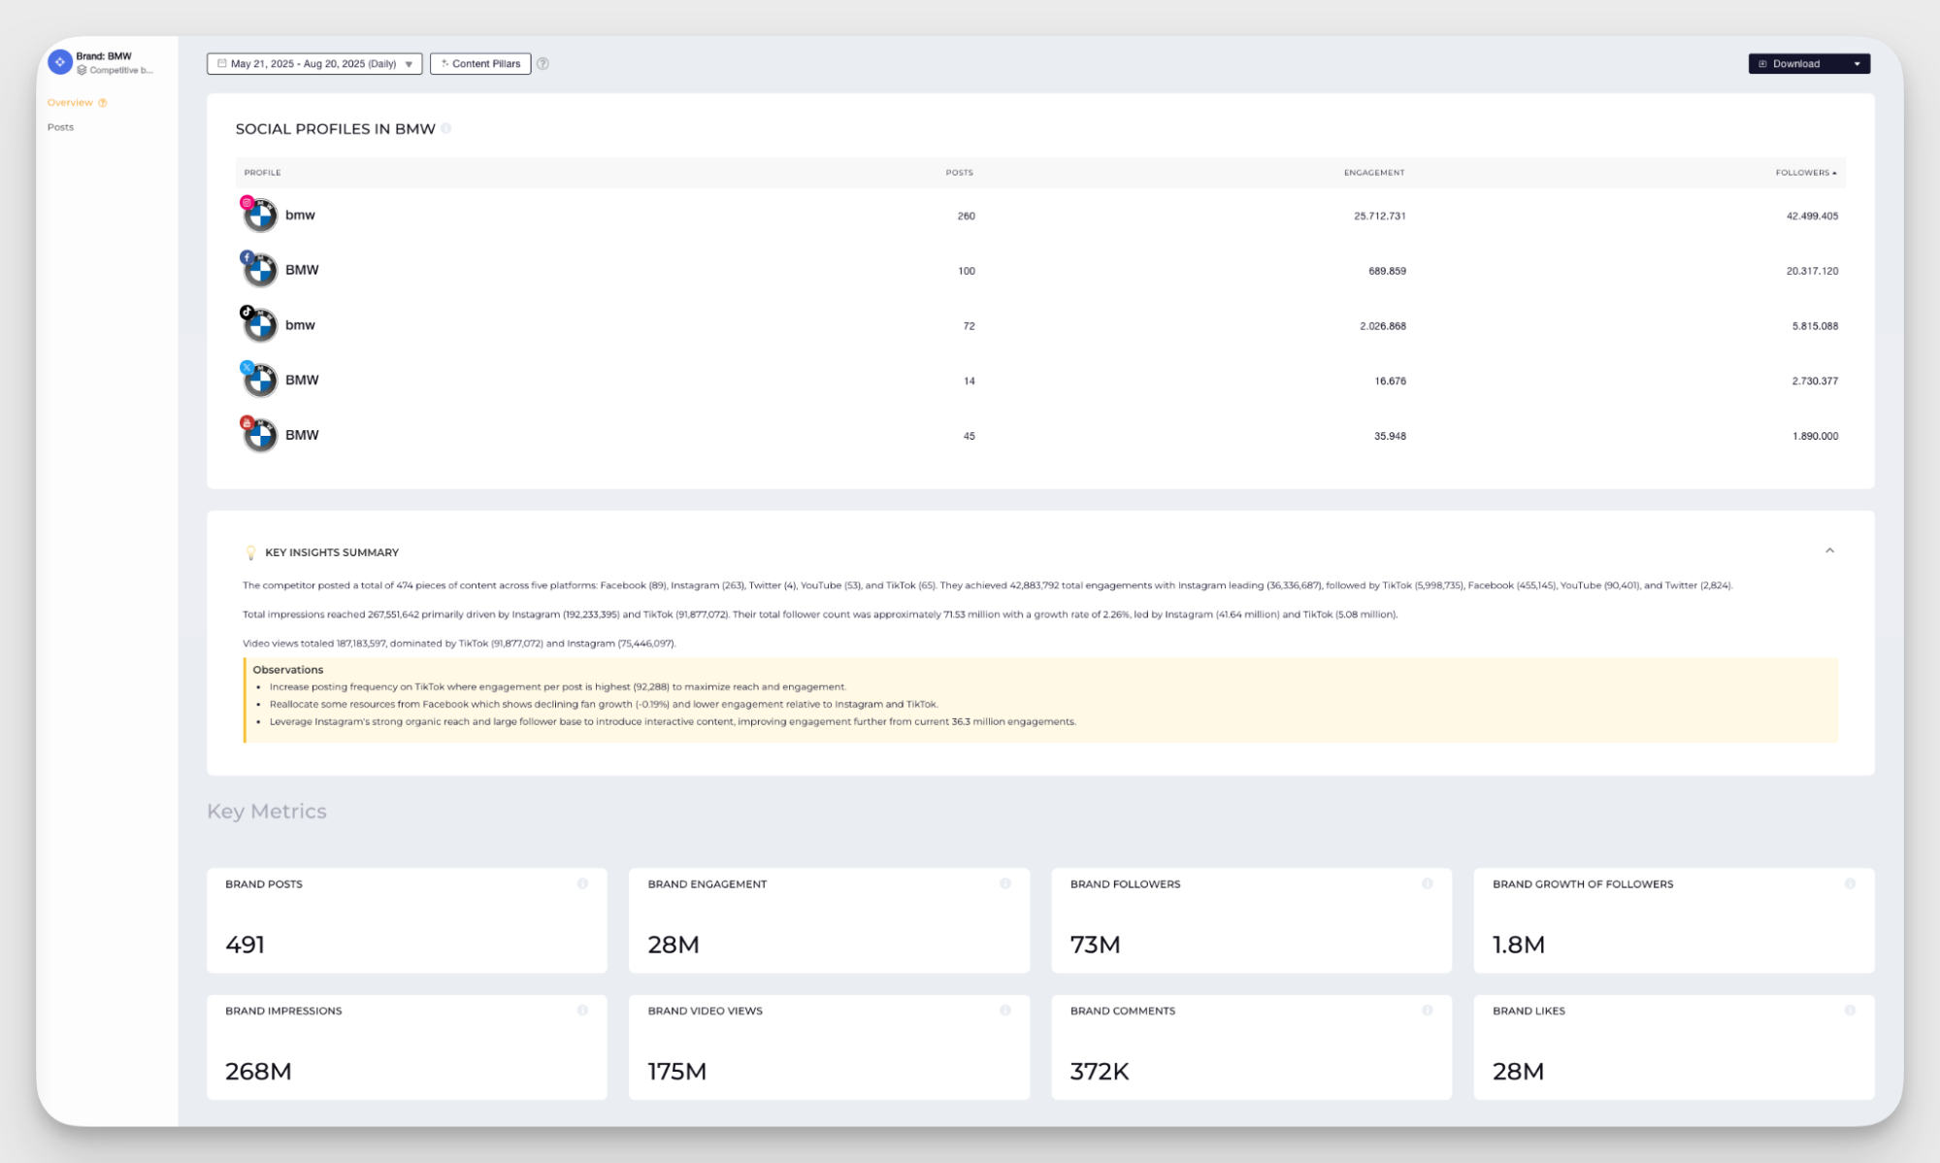Open the Download dropdown arrow

1857,64
